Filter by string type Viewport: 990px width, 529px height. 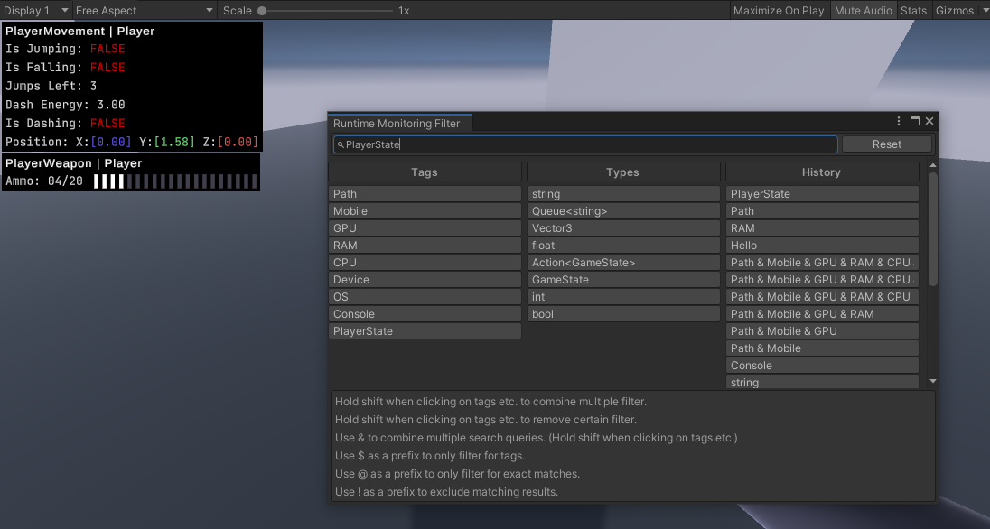(x=623, y=194)
